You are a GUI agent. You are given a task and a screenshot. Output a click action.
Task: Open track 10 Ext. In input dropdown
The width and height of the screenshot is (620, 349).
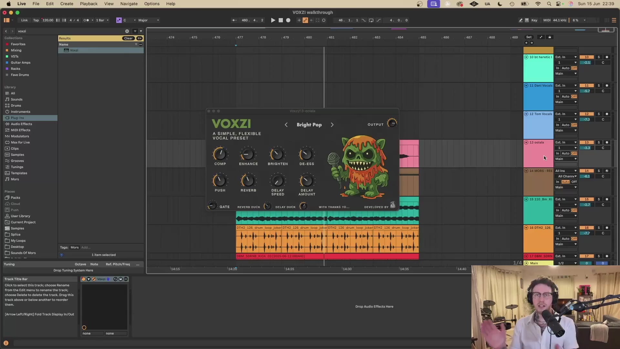(x=566, y=57)
